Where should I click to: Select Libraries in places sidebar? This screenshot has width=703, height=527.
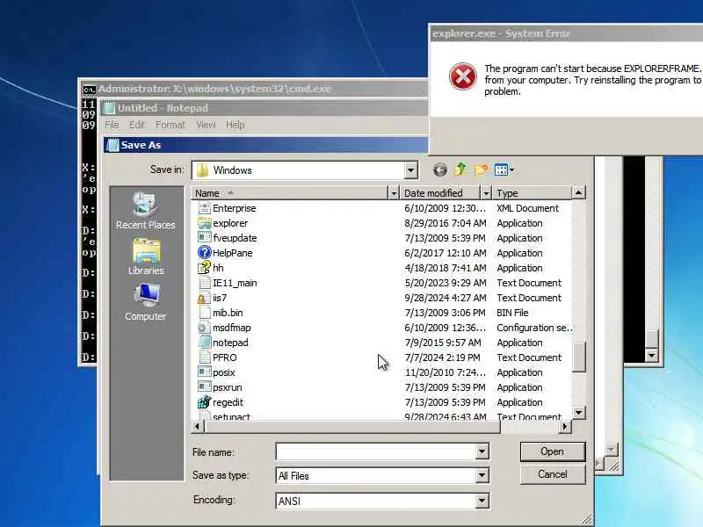coord(146,257)
